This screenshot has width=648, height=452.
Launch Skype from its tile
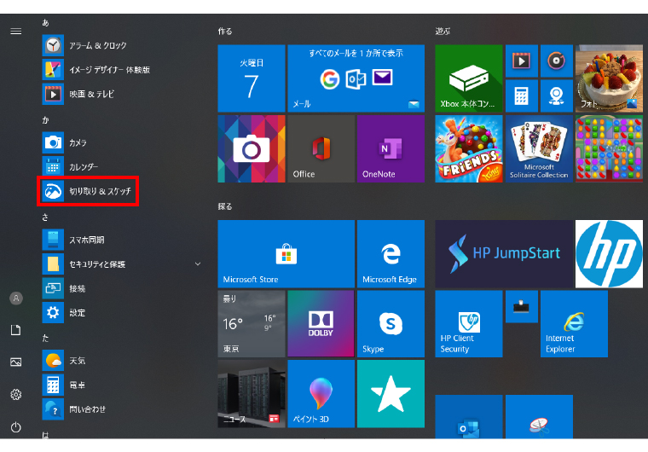click(x=391, y=323)
